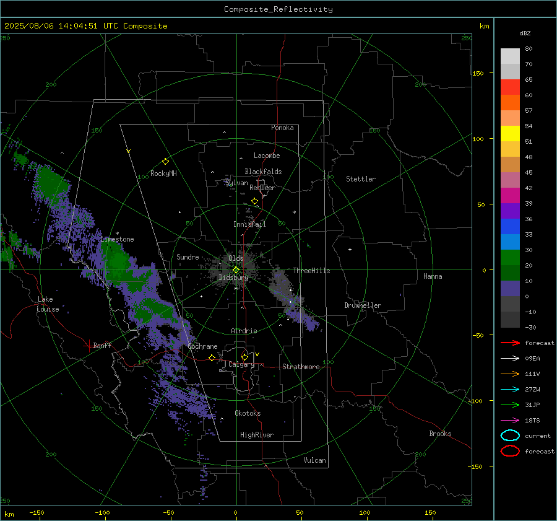The image size is (557, 521).
Task: Click the Okotoks town label
Action: coord(248,413)
